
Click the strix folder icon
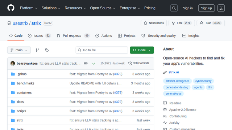[13, 120]
